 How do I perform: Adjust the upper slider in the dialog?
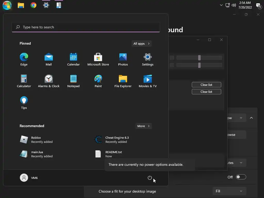click(x=199, y=57)
